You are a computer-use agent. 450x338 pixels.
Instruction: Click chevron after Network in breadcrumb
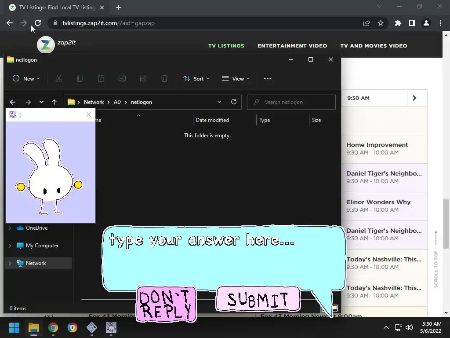click(109, 102)
